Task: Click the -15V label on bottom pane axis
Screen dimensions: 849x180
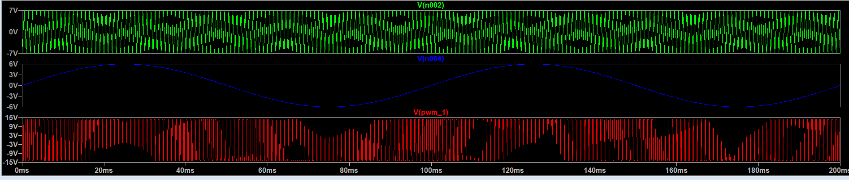Action: click(10, 163)
